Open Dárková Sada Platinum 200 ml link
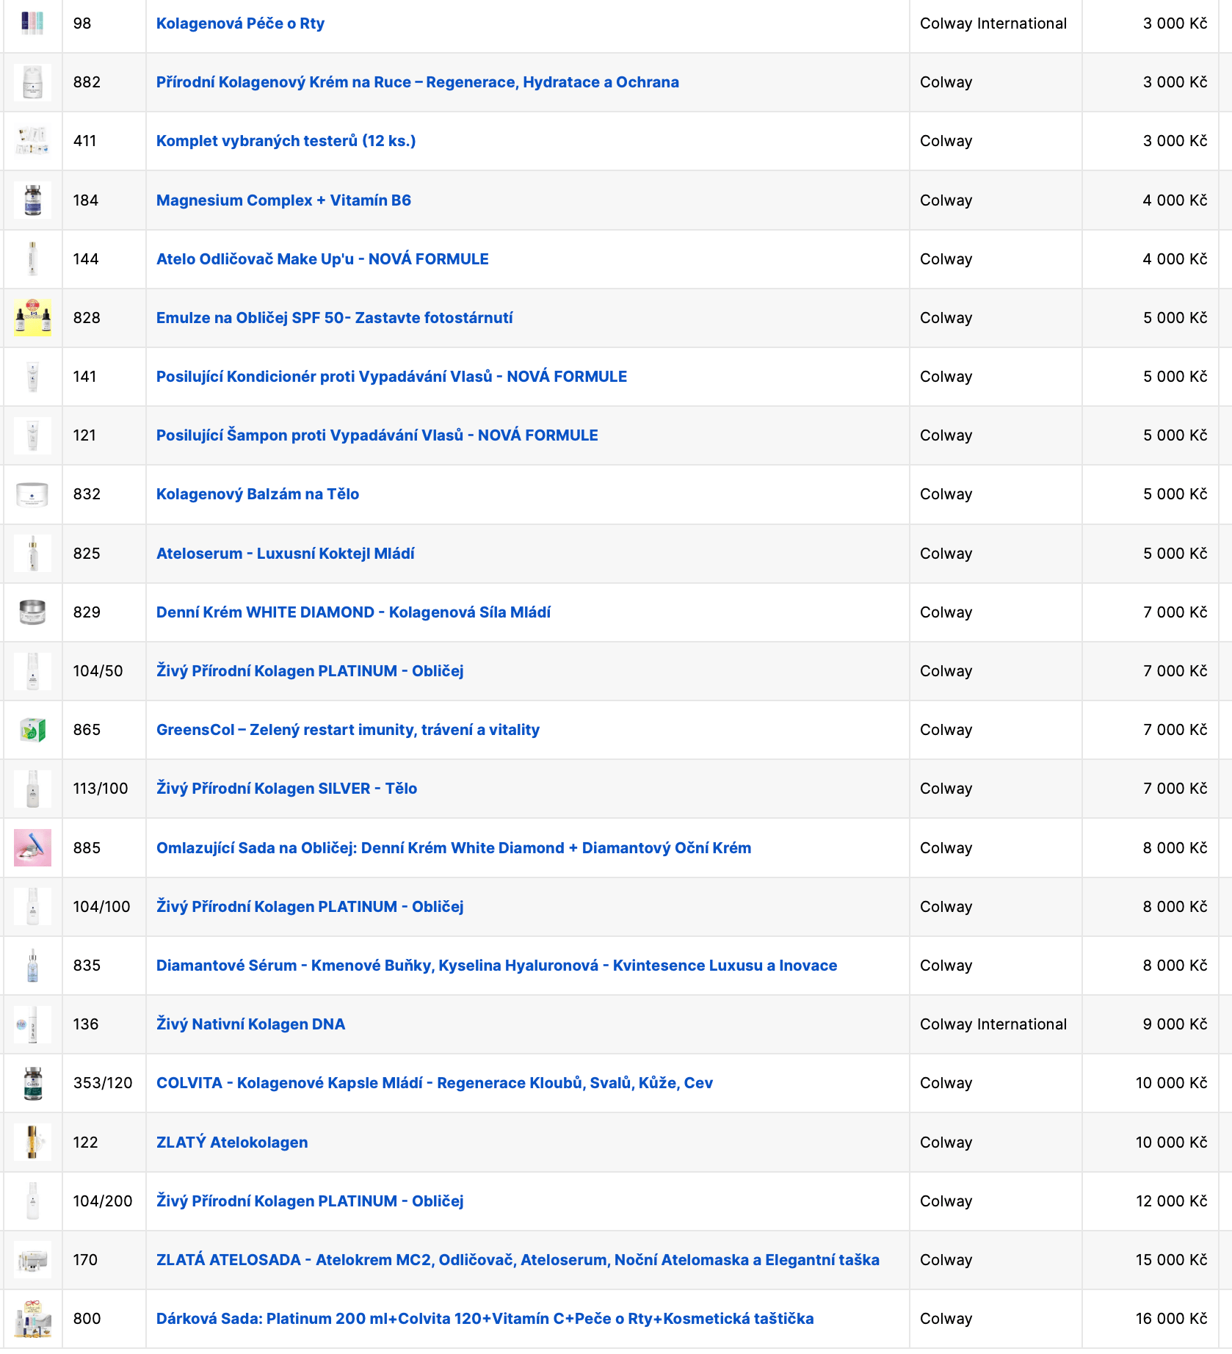 pos(485,1319)
